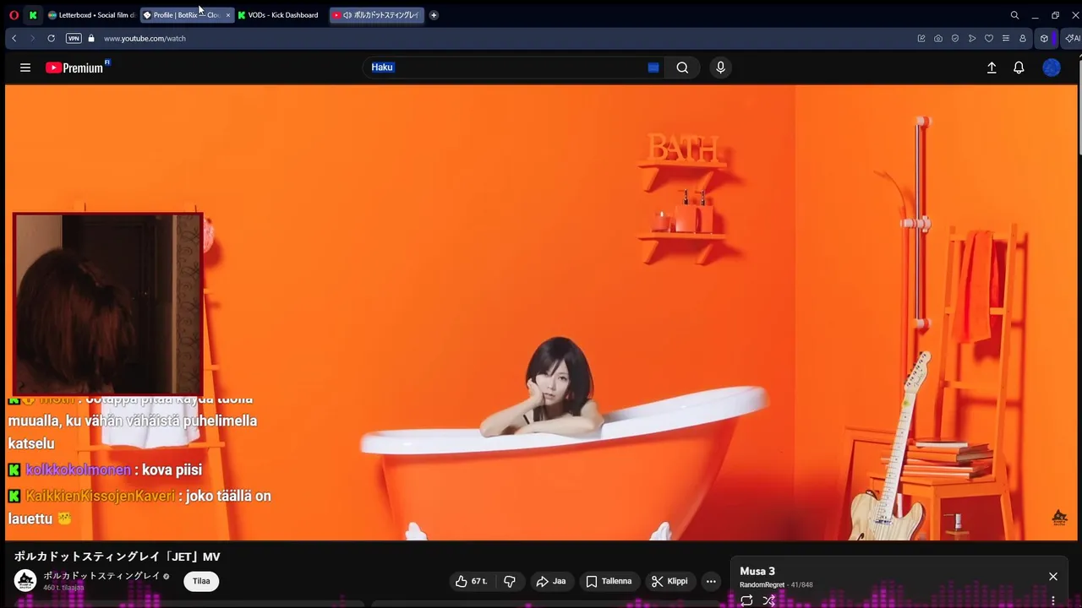Open the browser profile account icon
Viewport: 1082px width, 608px height.
[1022, 38]
